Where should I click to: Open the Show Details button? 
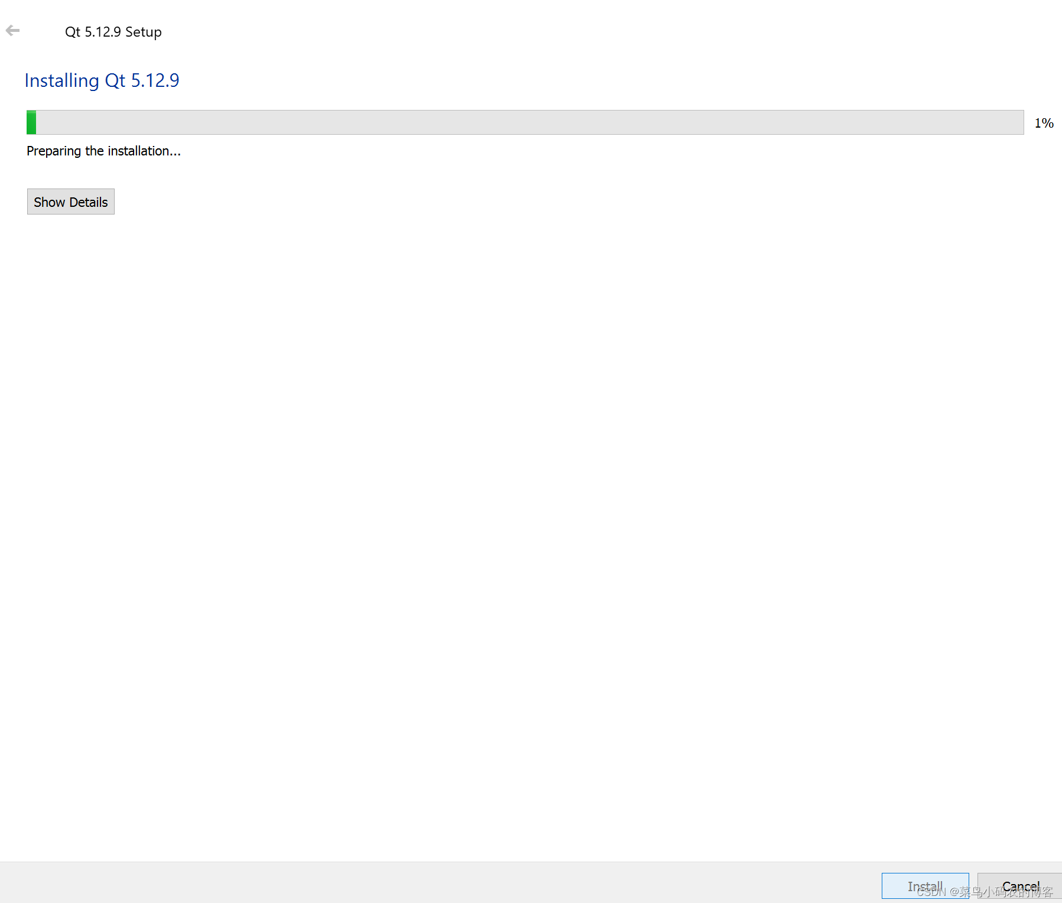71,202
